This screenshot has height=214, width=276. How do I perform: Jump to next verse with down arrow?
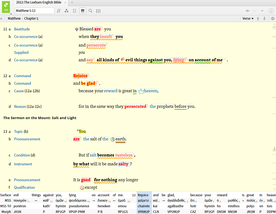pyautogui.click(x=264, y=19)
